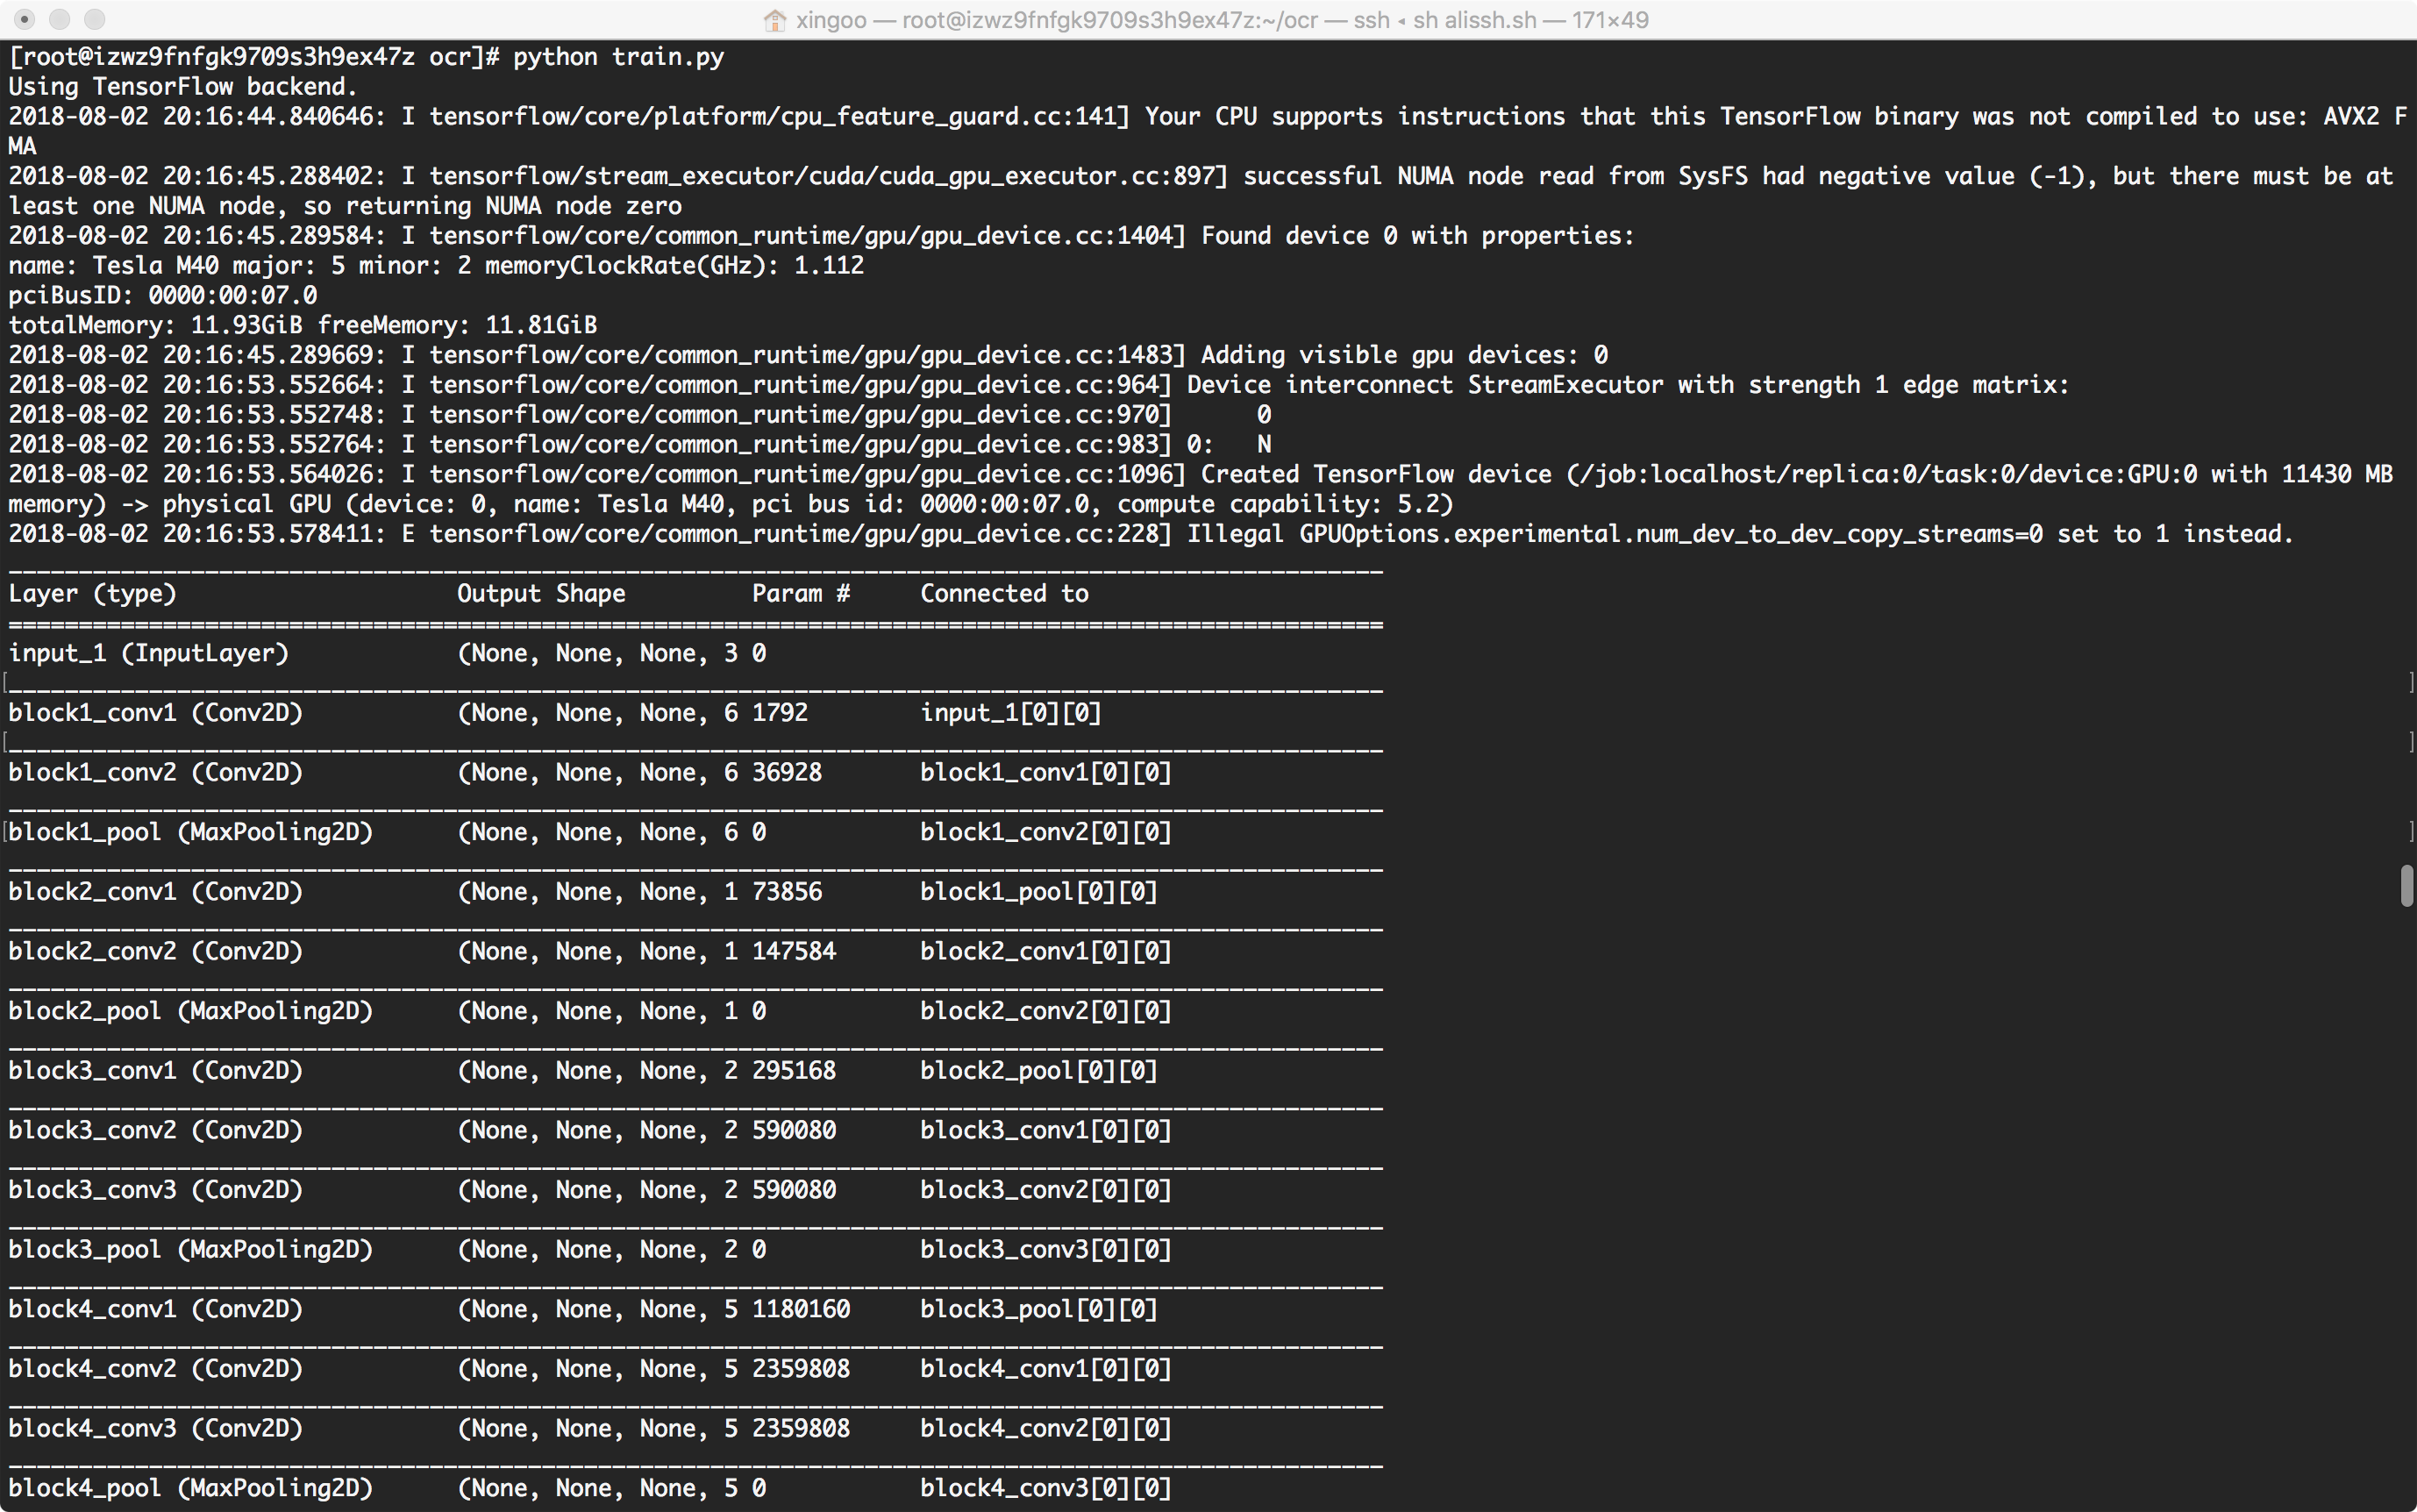
Task: Click the window title text
Action: click(x=1222, y=20)
